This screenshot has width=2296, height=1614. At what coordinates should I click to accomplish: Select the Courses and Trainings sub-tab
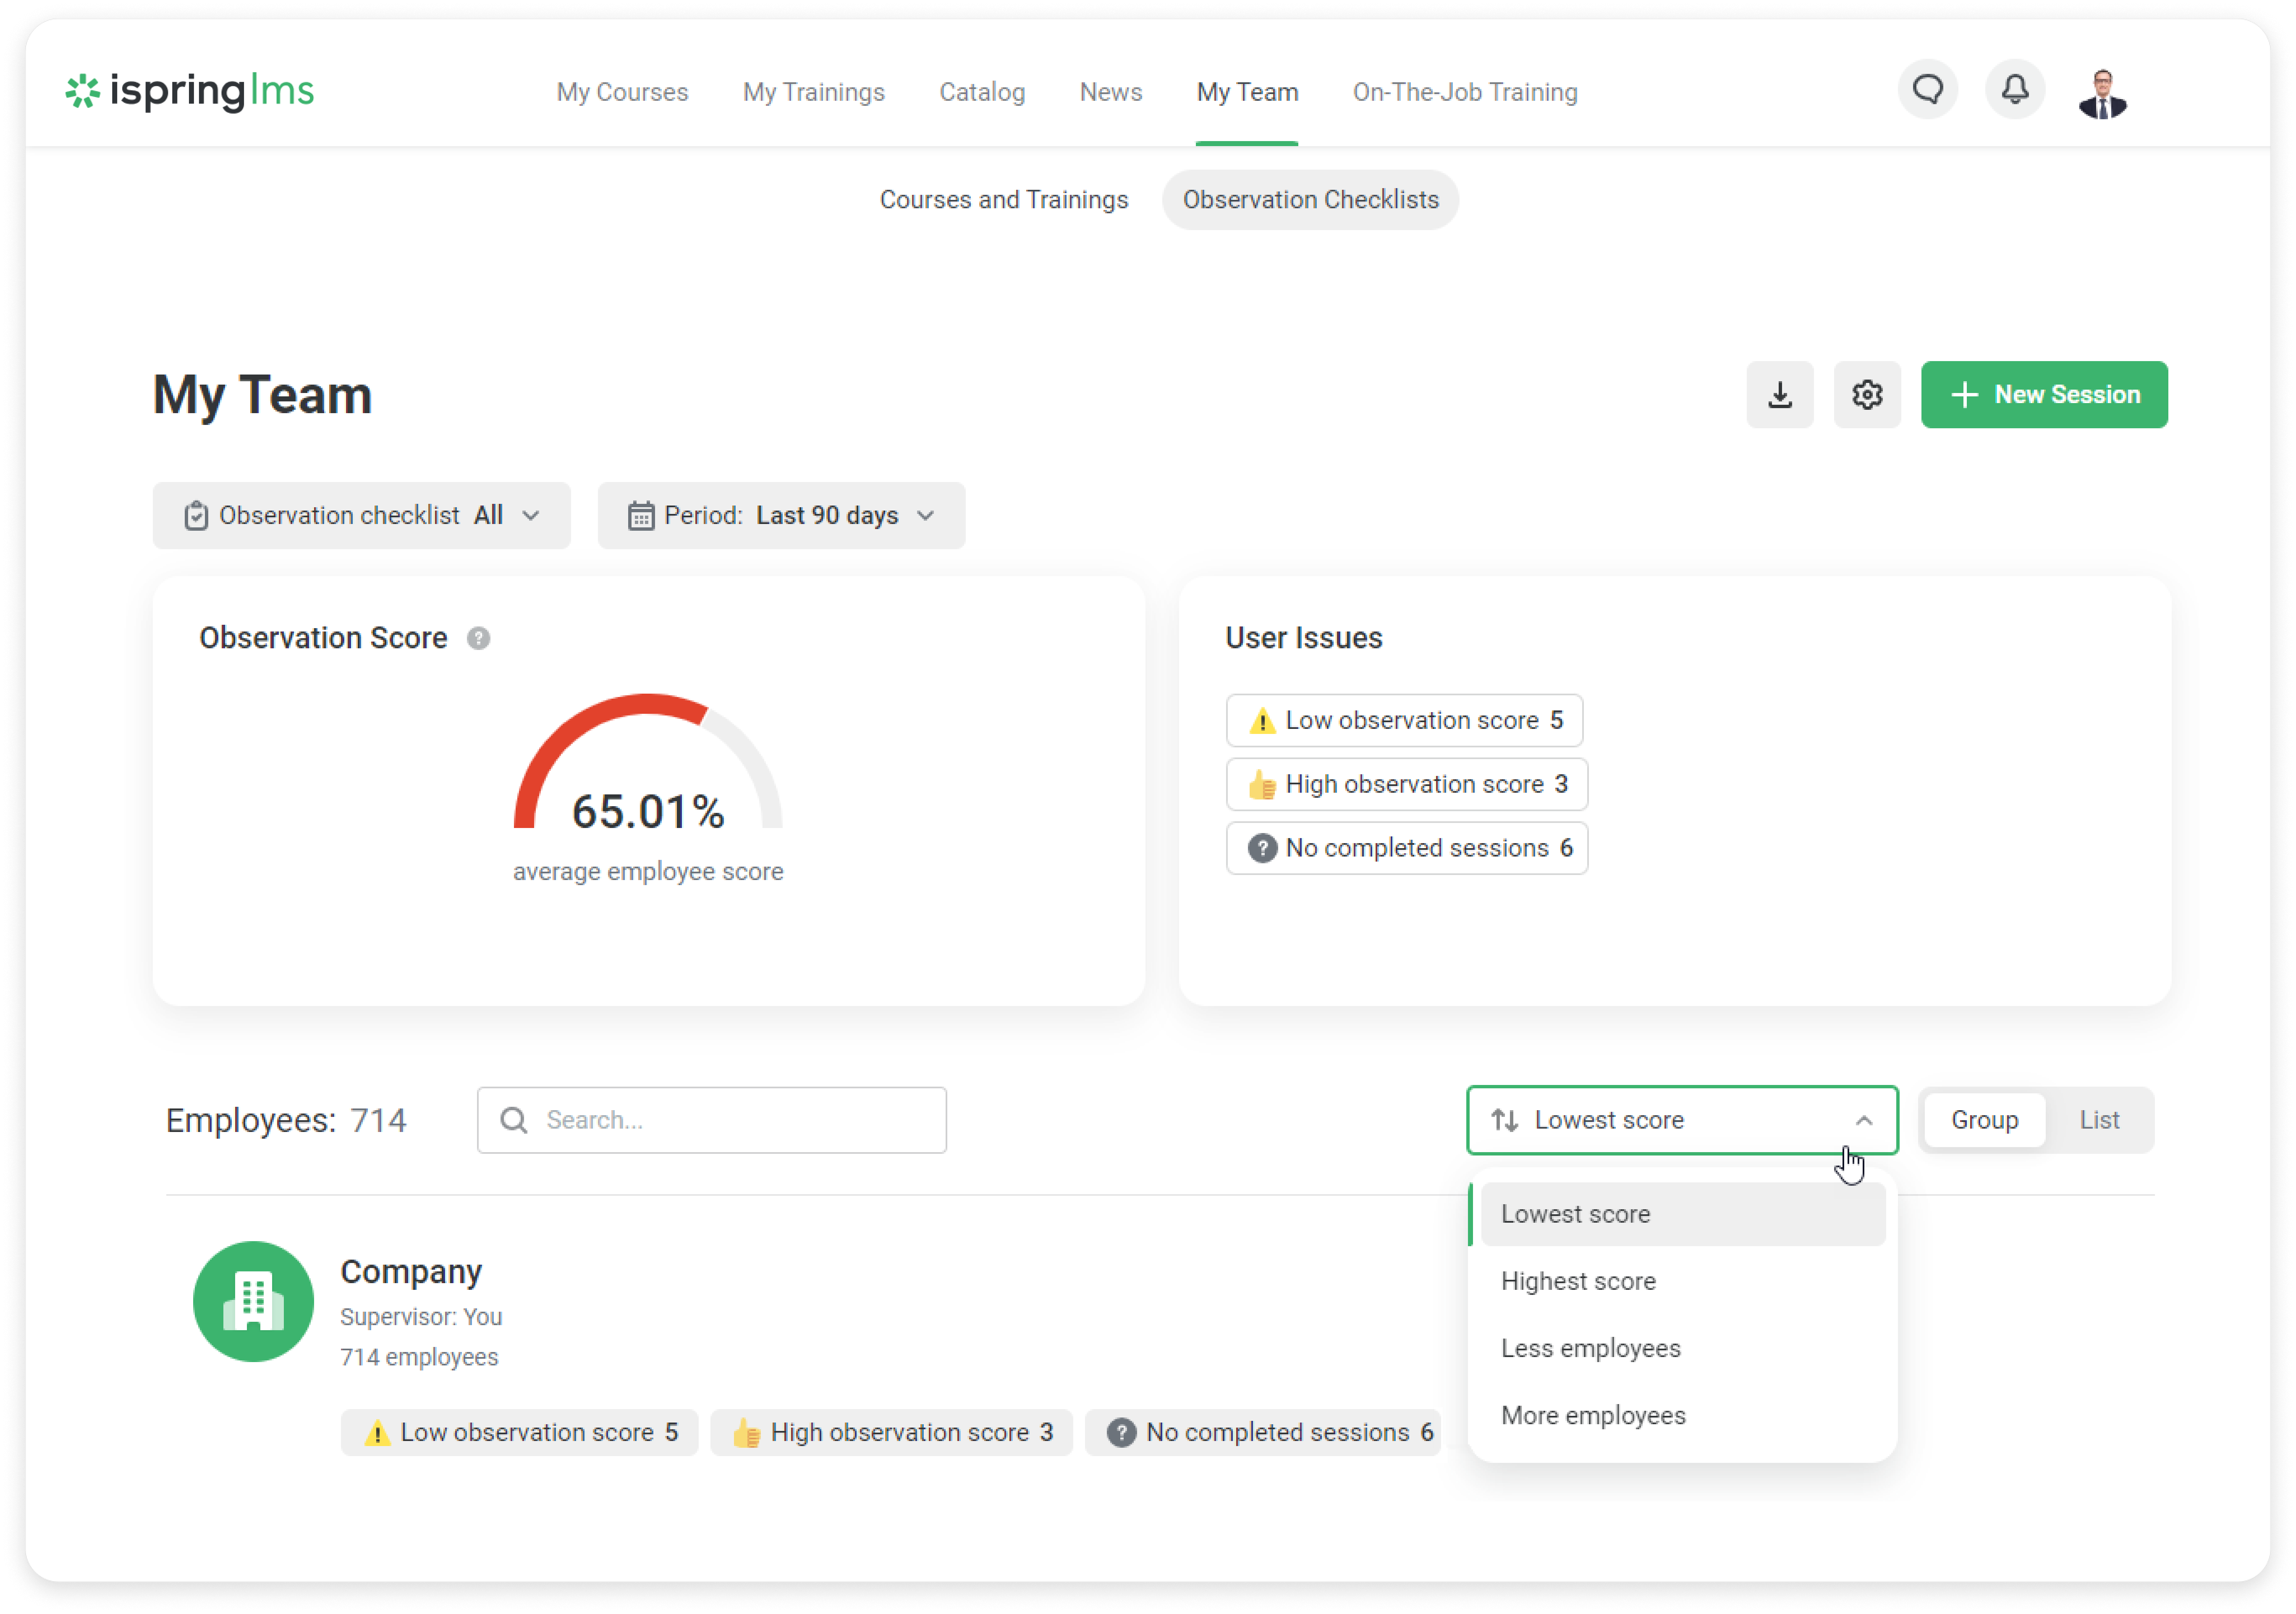click(1003, 200)
